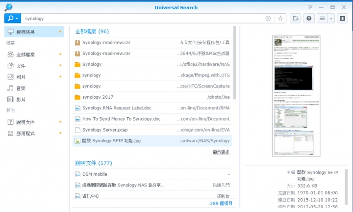Click the 建立日期 value 2015-12-10 10:22

coord(317,200)
